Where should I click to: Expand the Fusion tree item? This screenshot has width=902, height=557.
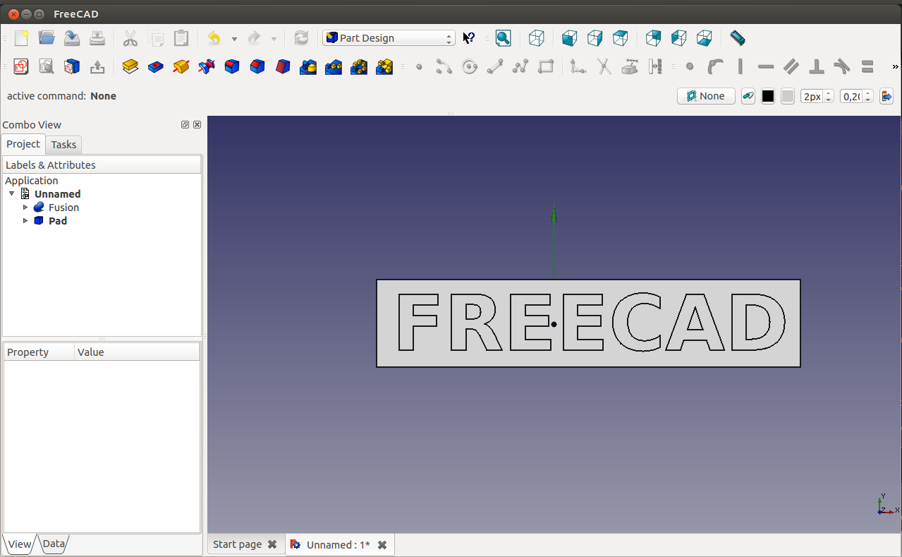coord(25,208)
